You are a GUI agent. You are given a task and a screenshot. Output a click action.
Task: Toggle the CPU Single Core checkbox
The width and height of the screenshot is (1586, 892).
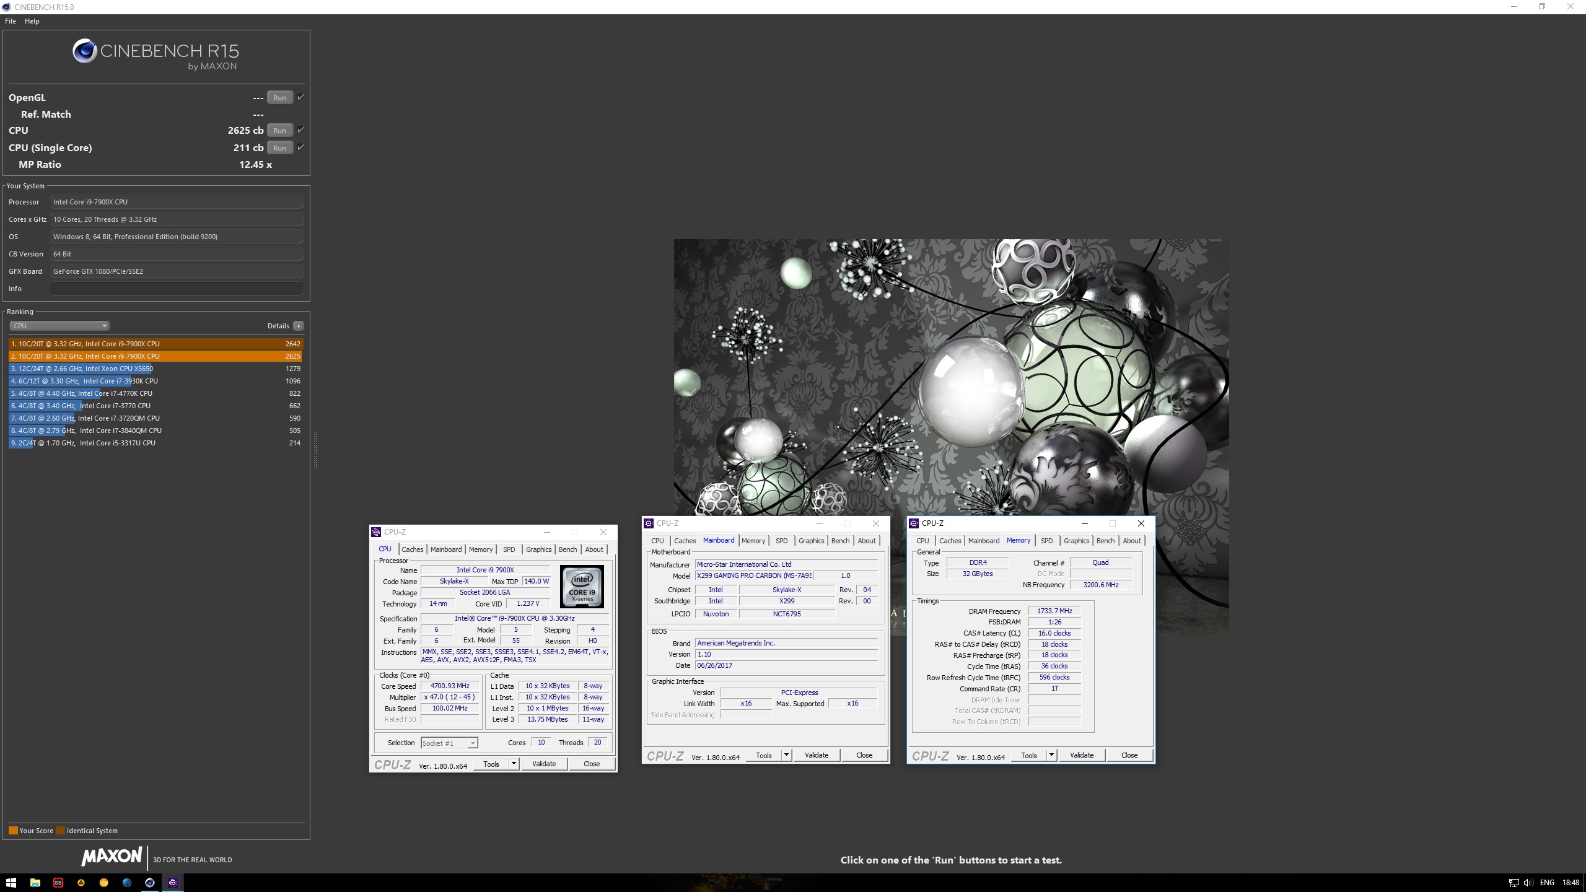click(300, 147)
